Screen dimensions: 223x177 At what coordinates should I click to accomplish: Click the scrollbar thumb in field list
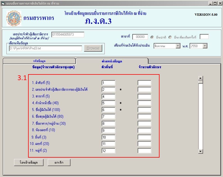coord(201,82)
